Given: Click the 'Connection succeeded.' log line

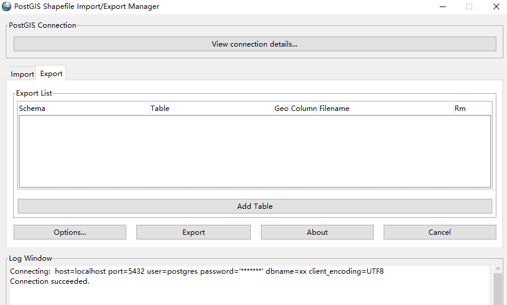Looking at the screenshot, I should [50, 281].
